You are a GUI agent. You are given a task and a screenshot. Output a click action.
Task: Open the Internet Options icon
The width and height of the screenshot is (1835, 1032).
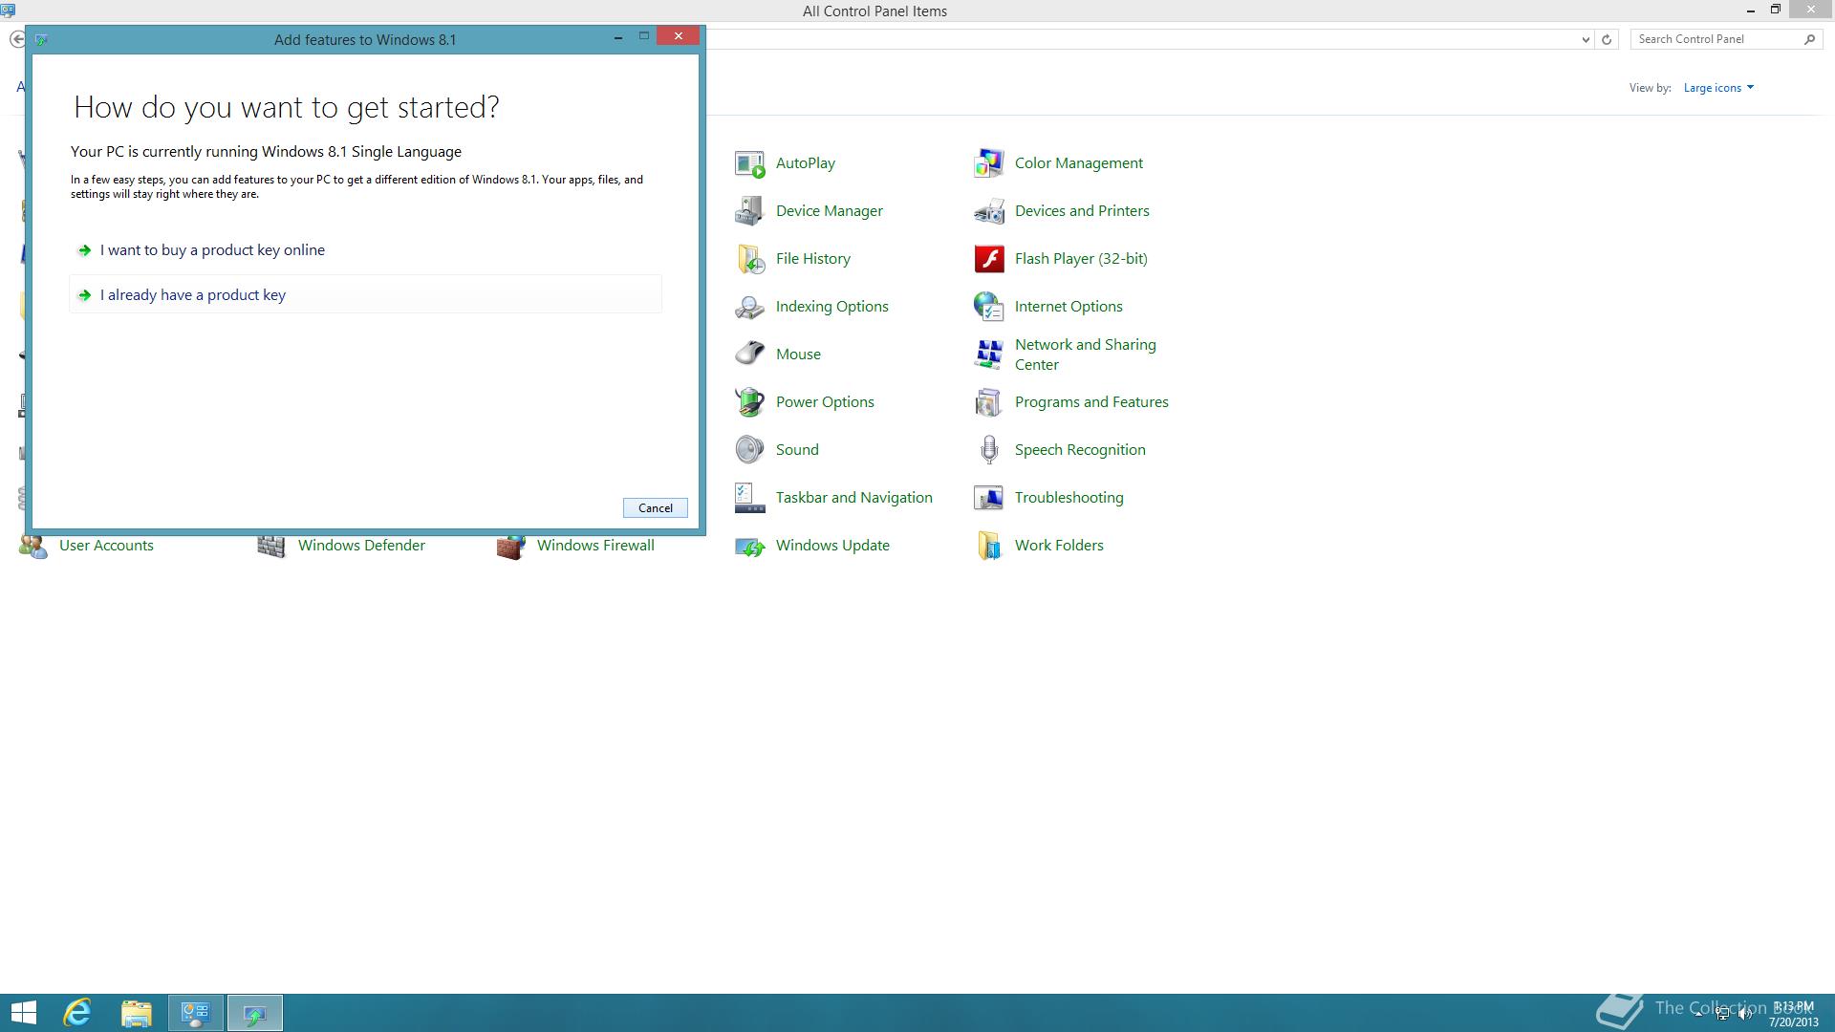[989, 307]
